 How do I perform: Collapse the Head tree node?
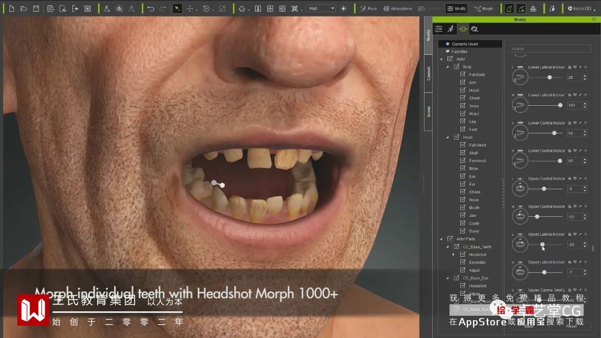pos(447,137)
